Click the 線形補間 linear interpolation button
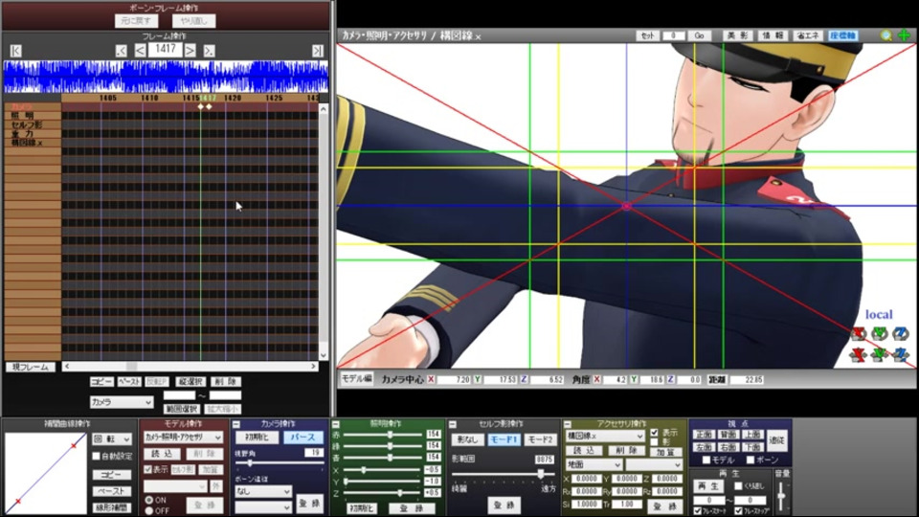Screen dimensions: 919x517 (x=111, y=507)
